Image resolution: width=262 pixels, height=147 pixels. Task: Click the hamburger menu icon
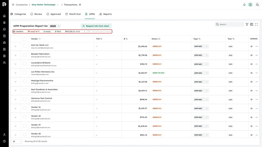pyautogui.click(x=13, y=5)
